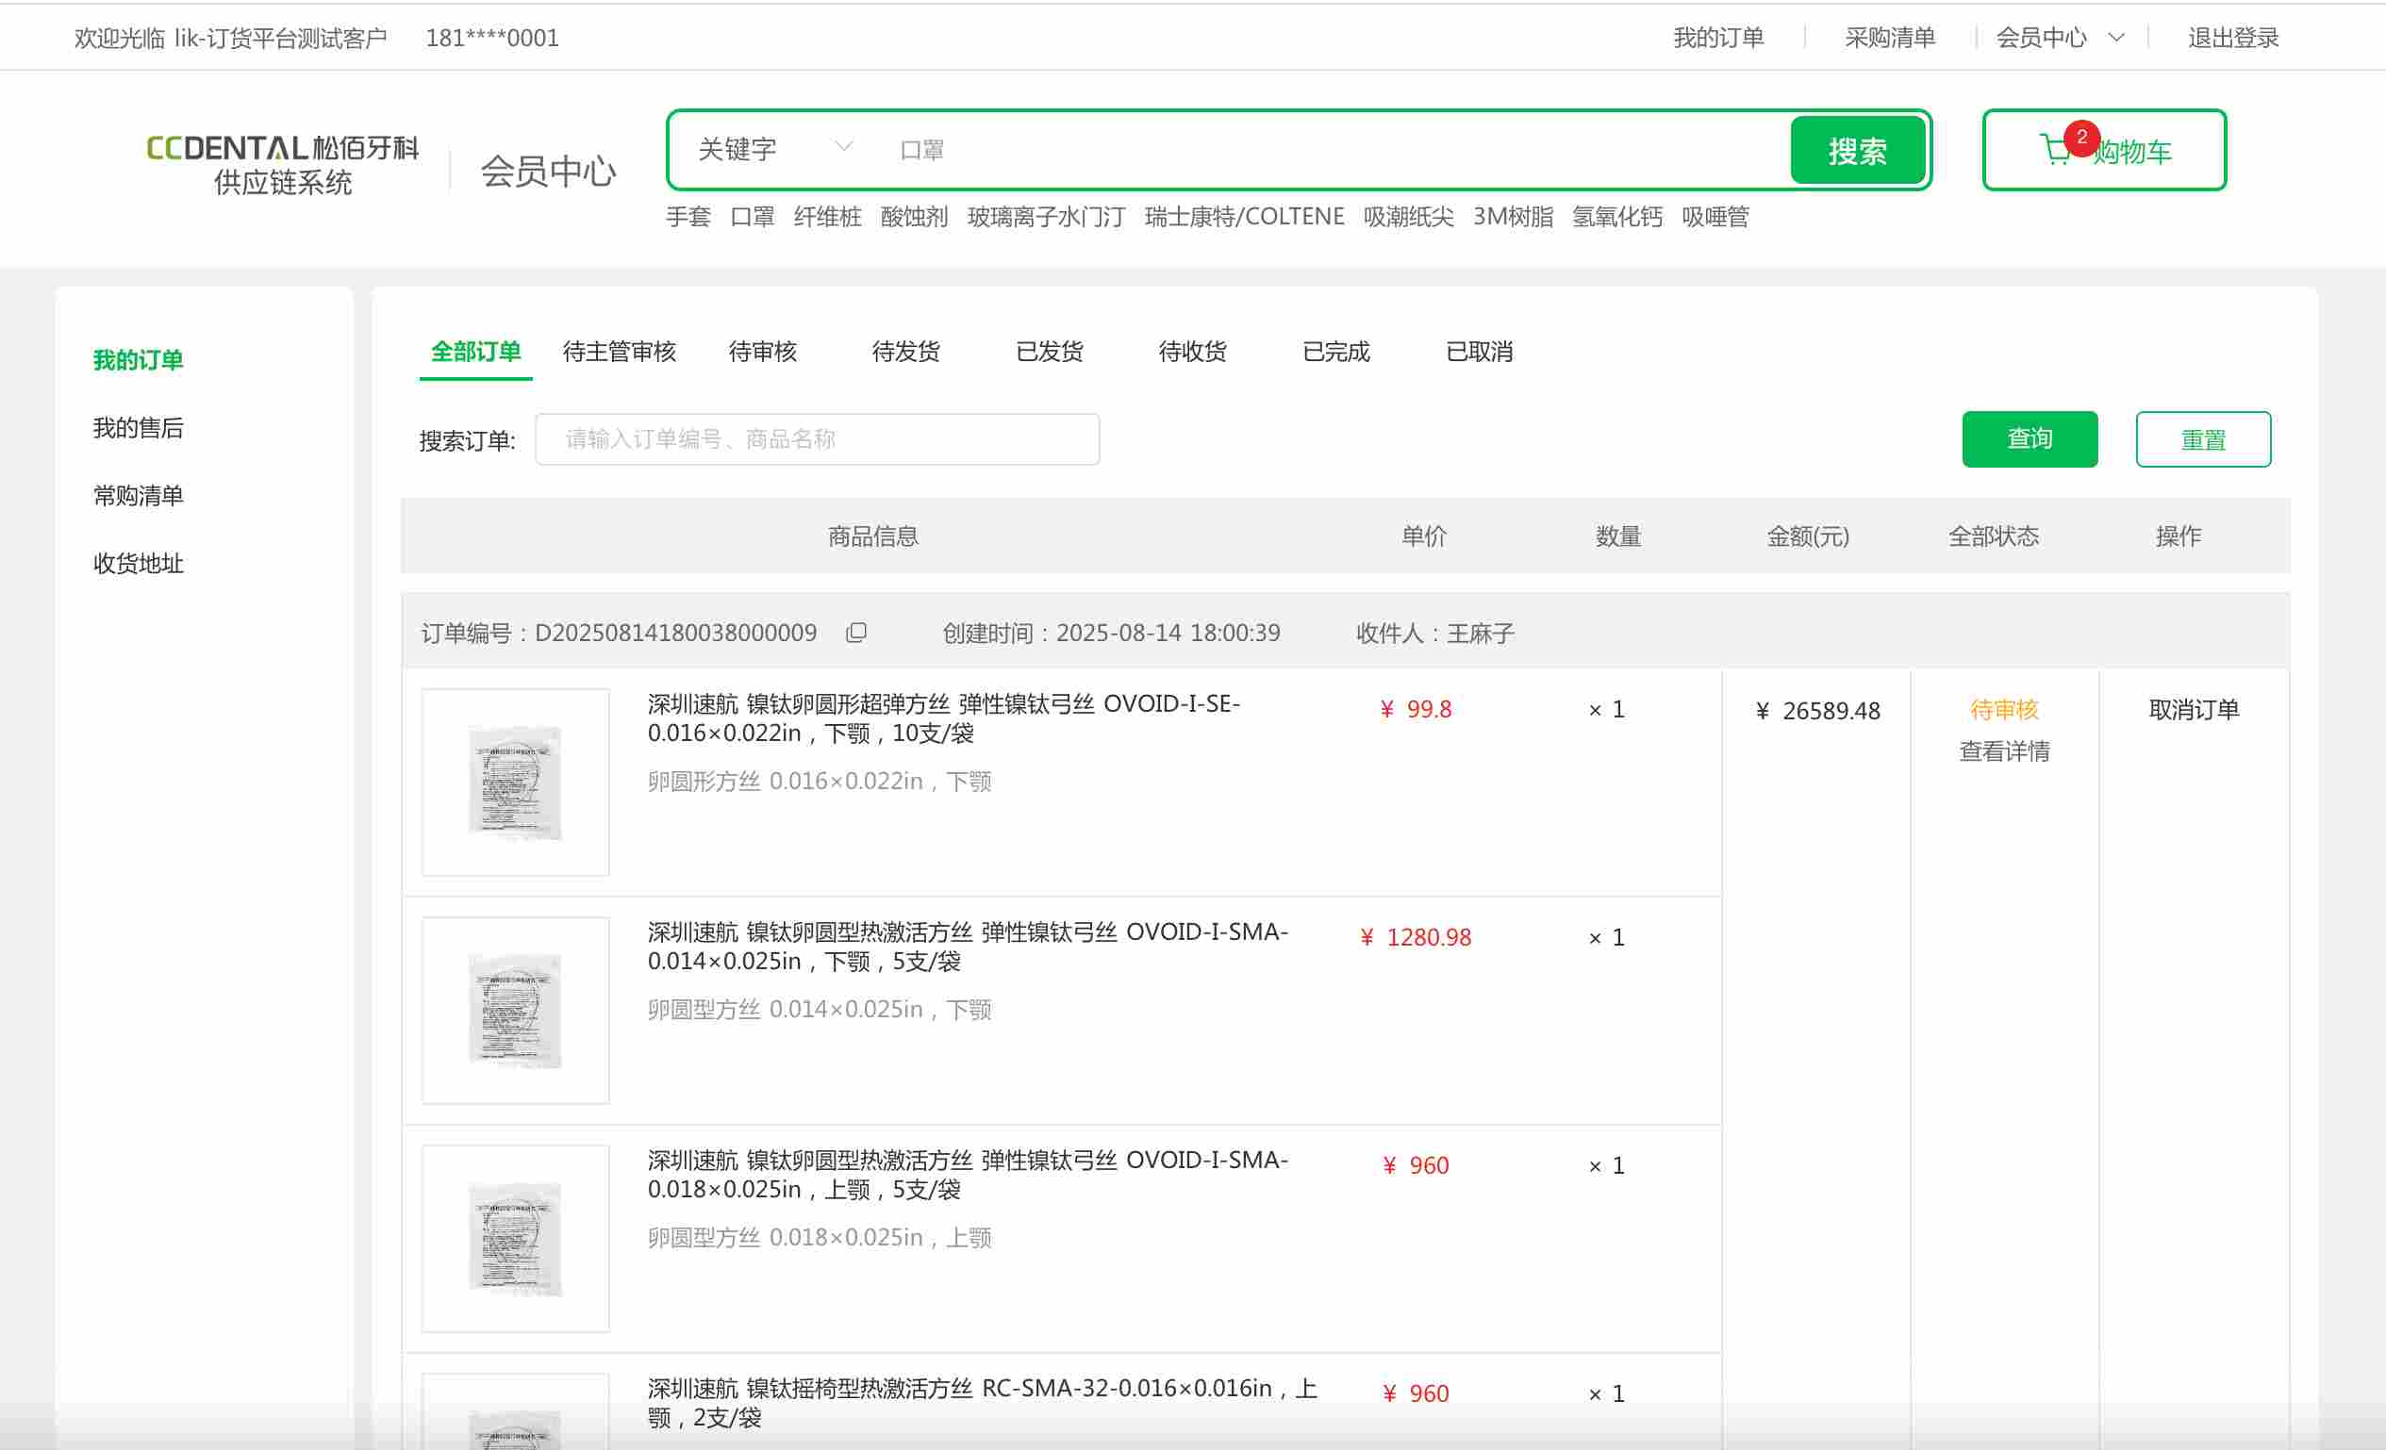Image resolution: width=2386 pixels, height=1450 pixels.
Task: Open first product thumbnail OVOID-I-SE
Action: (x=515, y=783)
